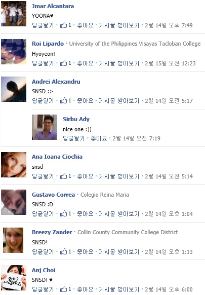Open the Colegio Reina Maria link
This screenshot has height=295, width=205.
(x=105, y=195)
